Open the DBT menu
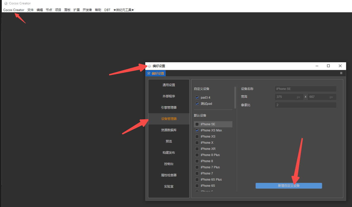 107,10
